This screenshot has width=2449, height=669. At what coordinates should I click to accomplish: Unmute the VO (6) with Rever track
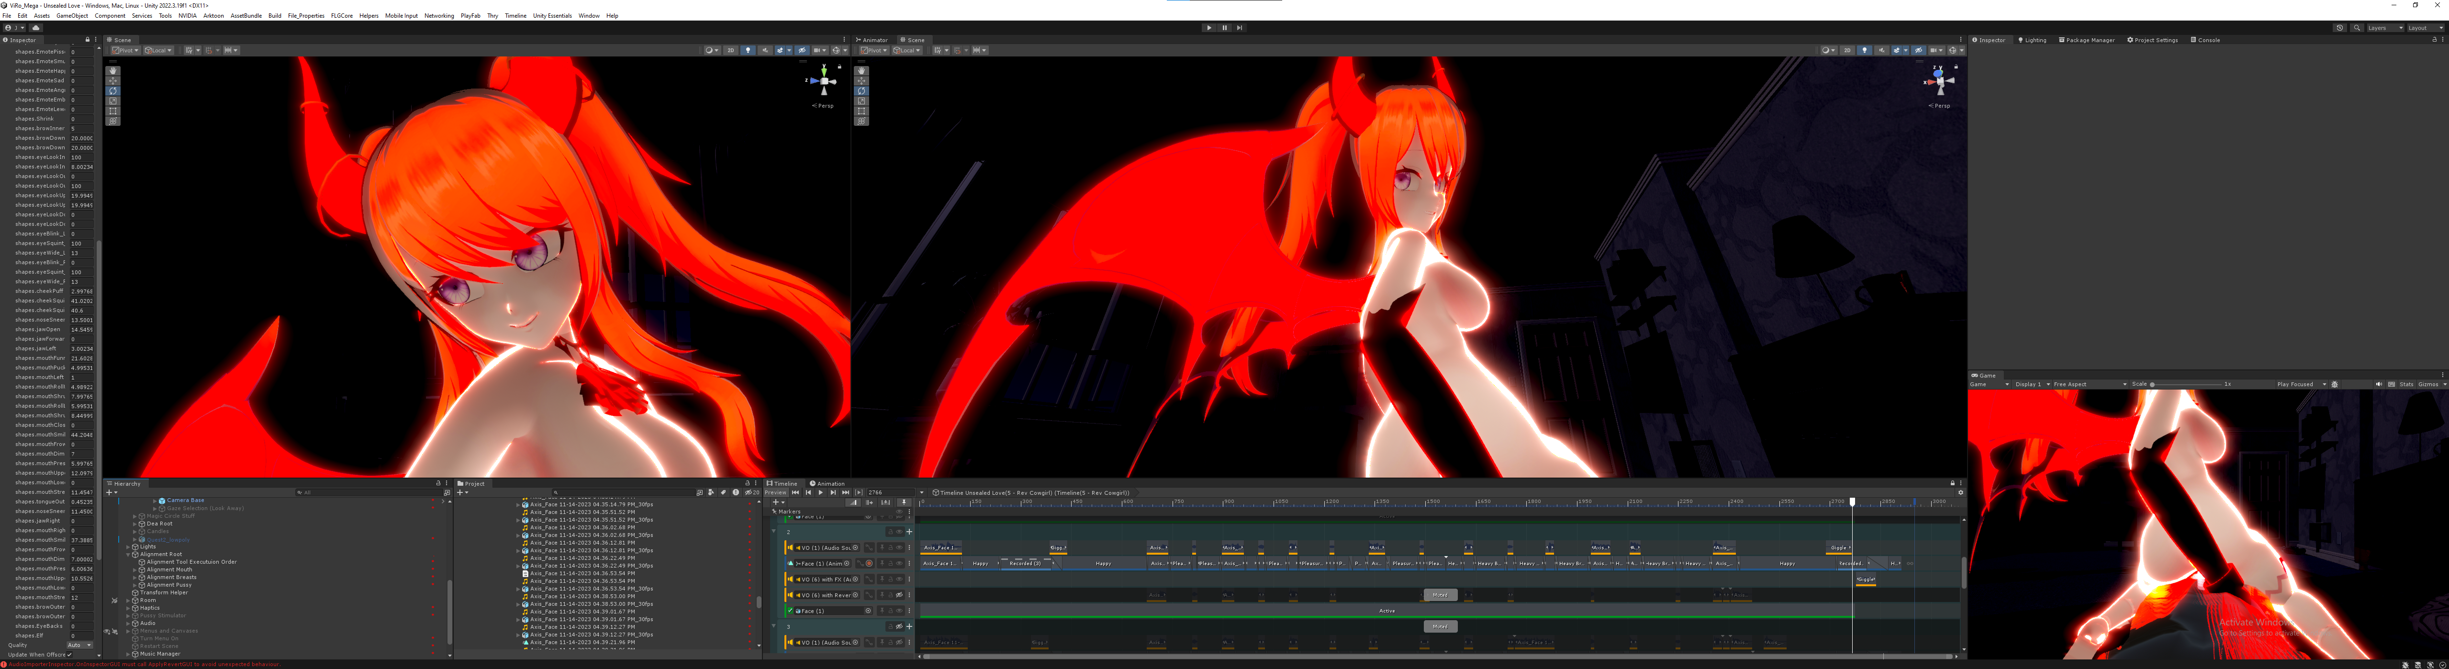[899, 595]
